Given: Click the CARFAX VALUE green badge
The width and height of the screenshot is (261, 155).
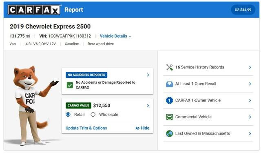Looking at the screenshot, I should pyautogui.click(x=78, y=106).
